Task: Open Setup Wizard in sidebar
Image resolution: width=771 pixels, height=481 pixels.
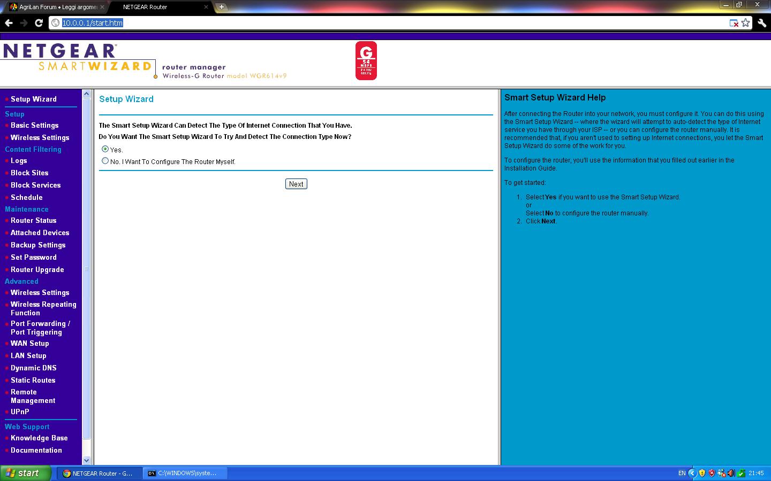Action: 33,99
